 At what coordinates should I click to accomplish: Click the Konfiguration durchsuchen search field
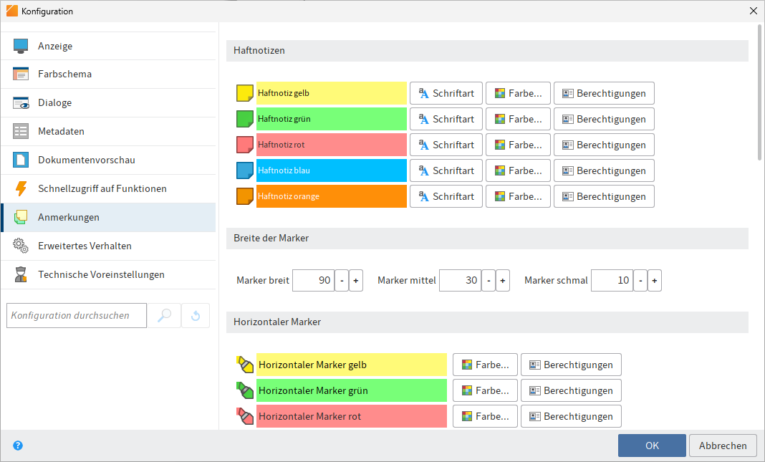pos(76,315)
